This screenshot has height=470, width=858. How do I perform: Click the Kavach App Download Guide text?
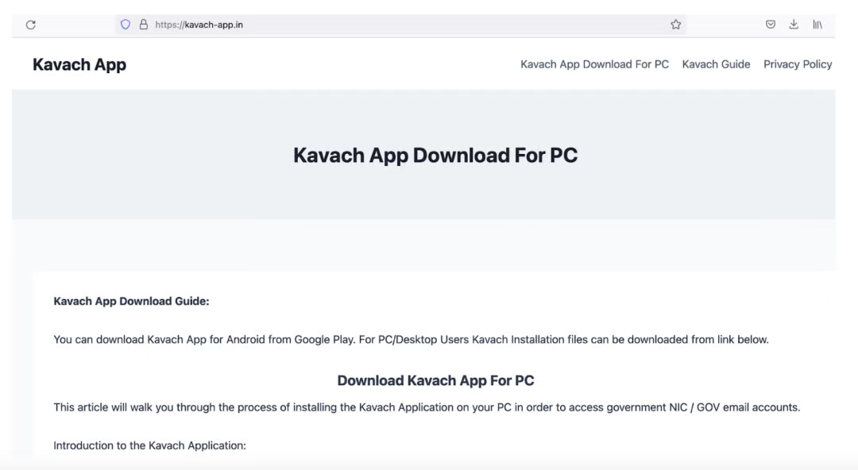coord(131,302)
